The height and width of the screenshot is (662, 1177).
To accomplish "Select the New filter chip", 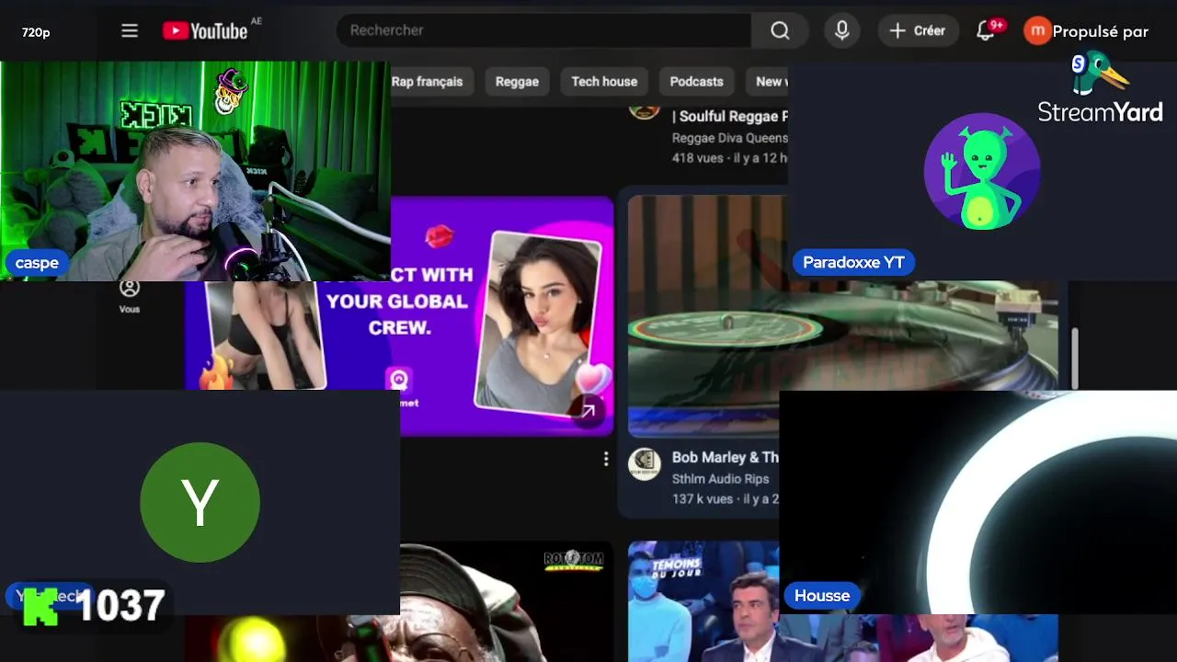I will tap(768, 82).
